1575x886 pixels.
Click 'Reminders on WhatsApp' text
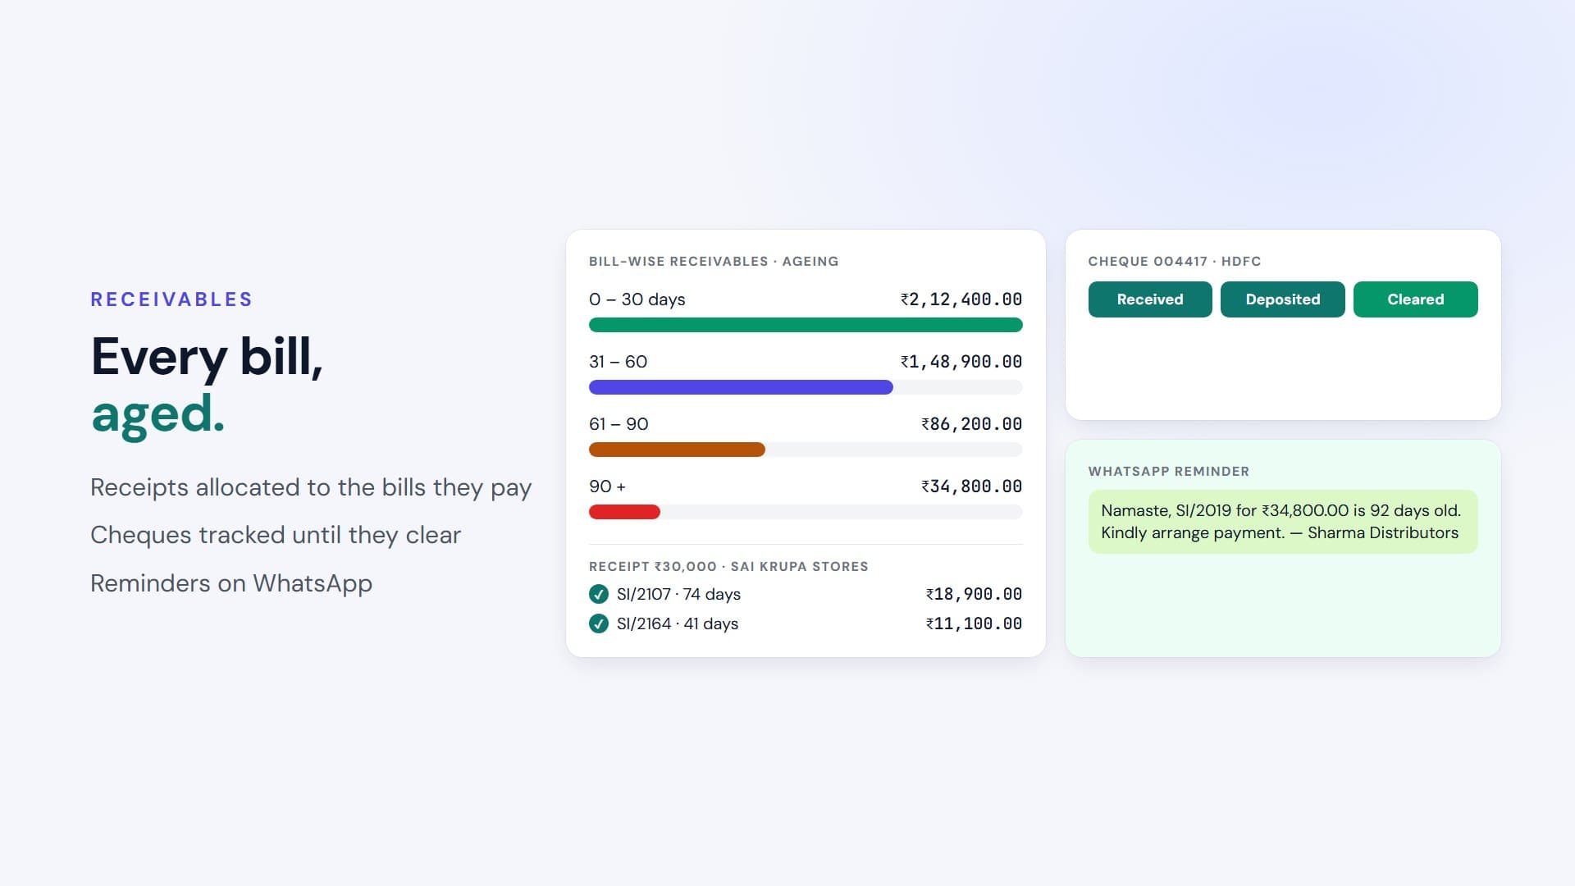pos(231,583)
